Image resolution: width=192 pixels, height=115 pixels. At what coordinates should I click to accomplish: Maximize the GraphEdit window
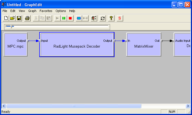(181, 5)
